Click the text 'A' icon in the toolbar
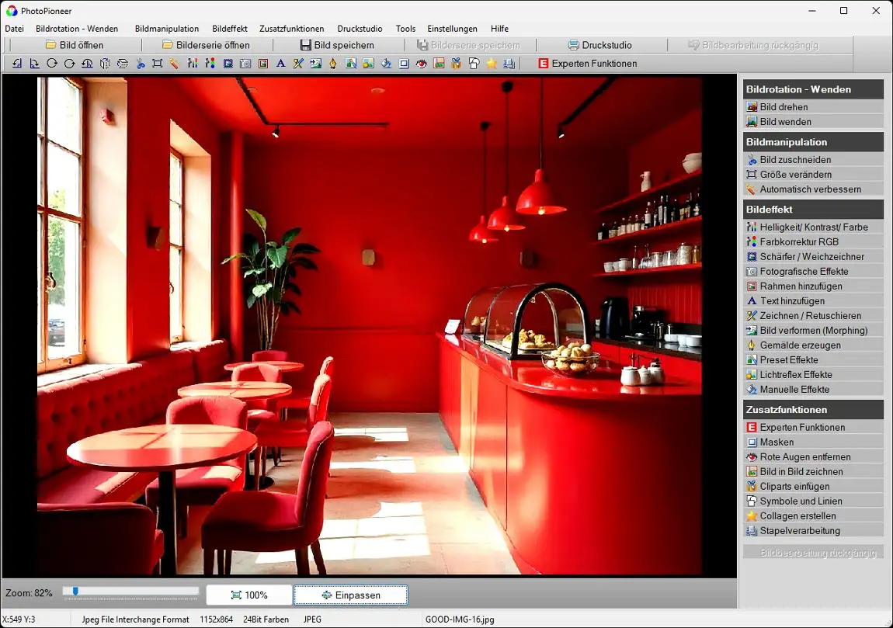The height and width of the screenshot is (628, 893). click(280, 64)
